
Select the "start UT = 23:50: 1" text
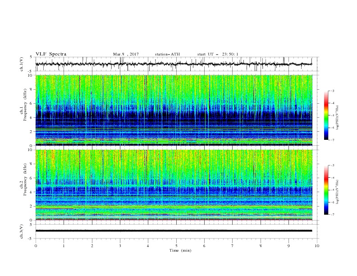click(218, 54)
